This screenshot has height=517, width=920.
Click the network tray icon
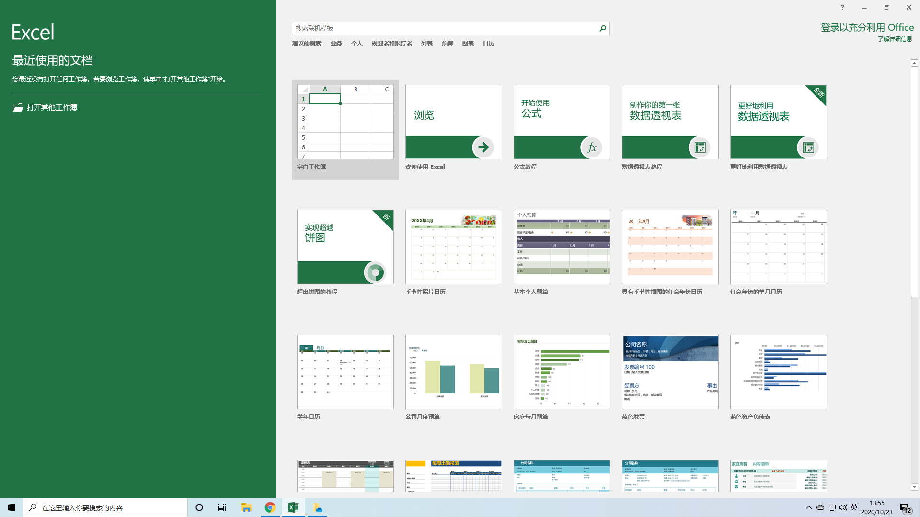point(832,507)
